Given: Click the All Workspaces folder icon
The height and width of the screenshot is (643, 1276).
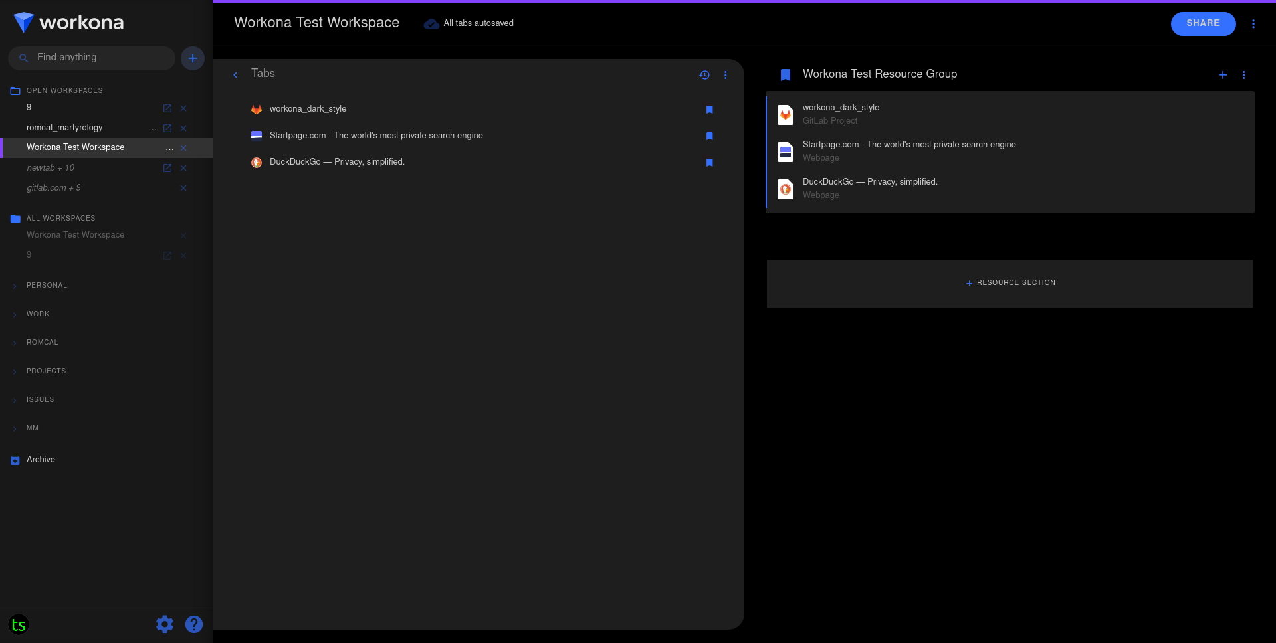Looking at the screenshot, I should coord(15,219).
